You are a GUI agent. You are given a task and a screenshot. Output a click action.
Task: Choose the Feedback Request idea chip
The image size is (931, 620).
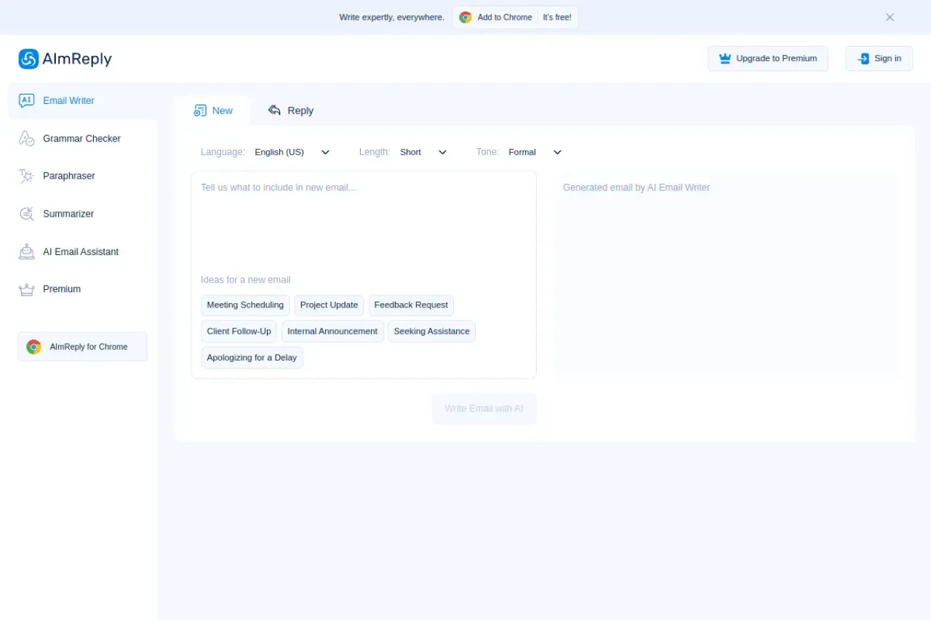coord(411,305)
